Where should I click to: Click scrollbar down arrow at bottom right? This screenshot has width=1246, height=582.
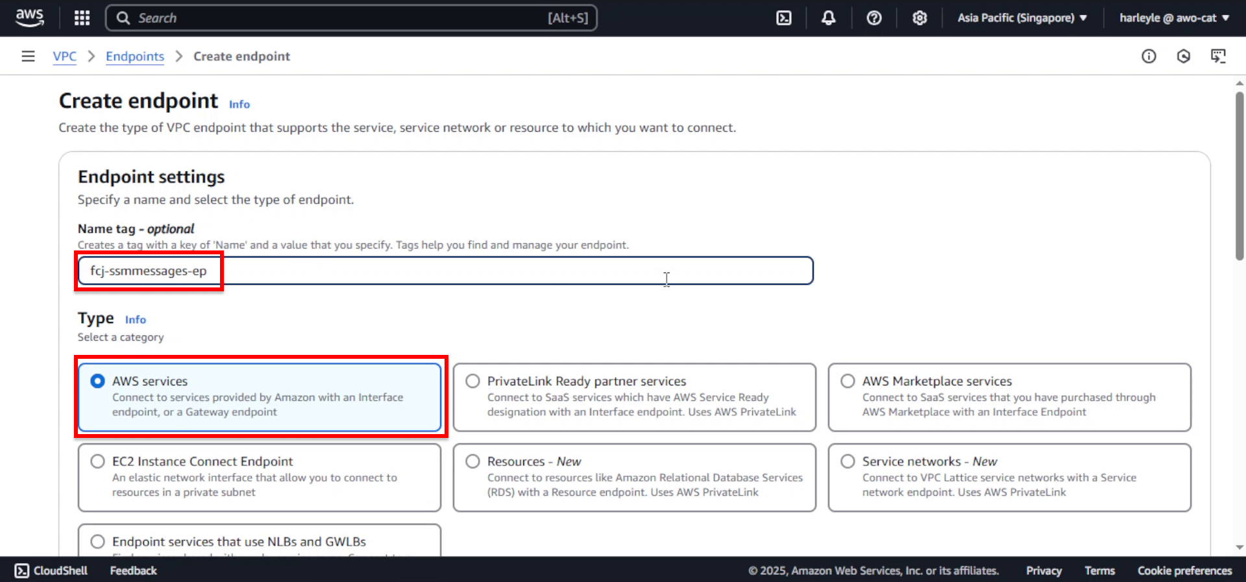1240,548
